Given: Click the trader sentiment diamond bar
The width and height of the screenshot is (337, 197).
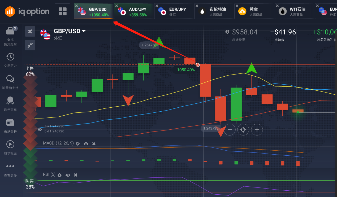Looking at the screenshot, I should (30, 127).
